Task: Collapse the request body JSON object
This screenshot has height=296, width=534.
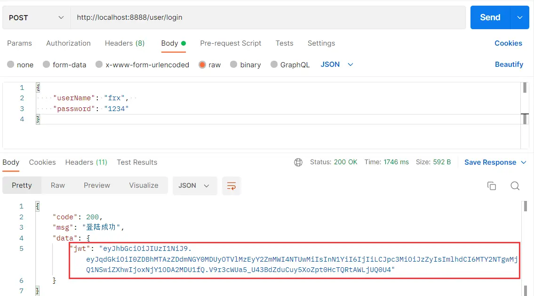Action: [38, 88]
